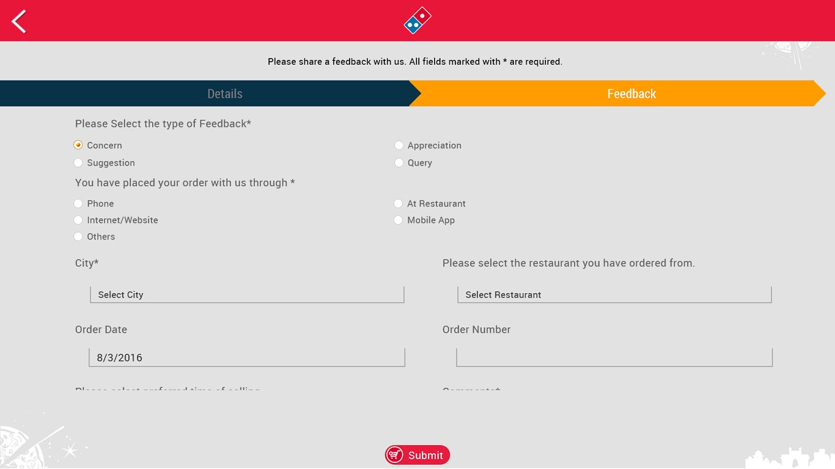This screenshot has height=469, width=835.
Task: Choose the Appreciation radio button
Action: click(x=399, y=145)
